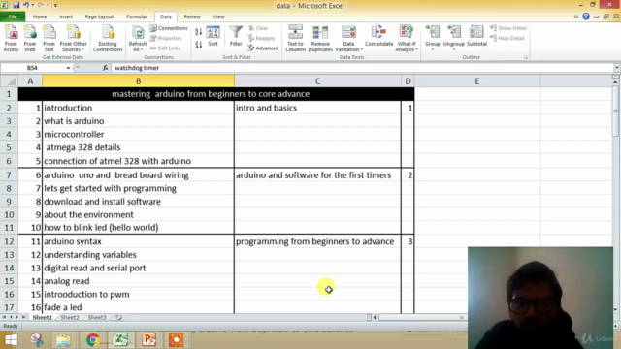This screenshot has height=349, width=621.
Task: Select column E header
Action: (477, 81)
